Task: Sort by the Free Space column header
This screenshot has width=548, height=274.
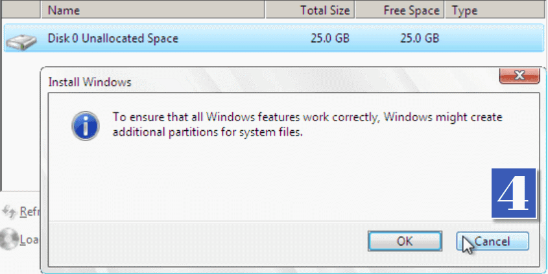Action: click(400, 10)
